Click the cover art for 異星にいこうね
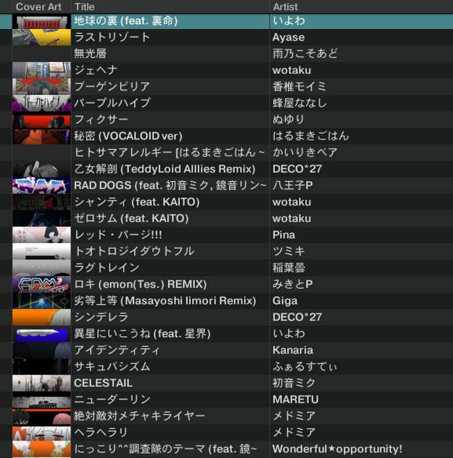The image size is (453, 458). click(42, 333)
